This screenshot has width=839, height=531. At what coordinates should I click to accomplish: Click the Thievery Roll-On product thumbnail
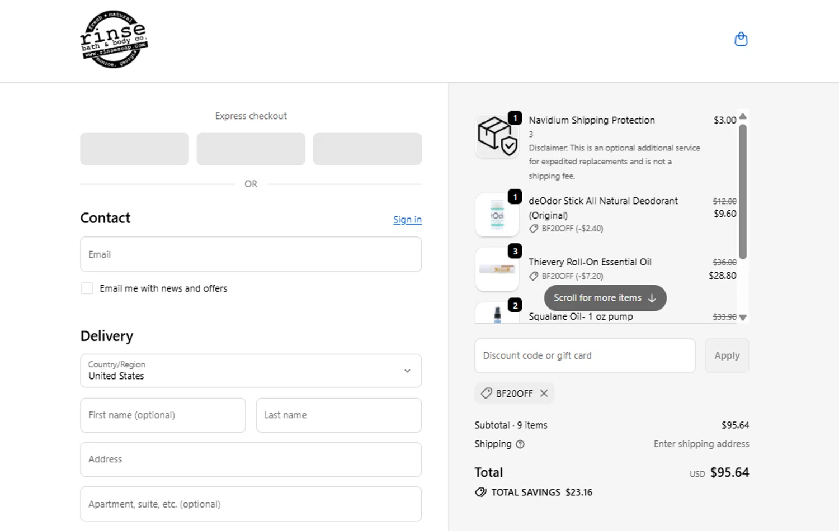tap(497, 269)
